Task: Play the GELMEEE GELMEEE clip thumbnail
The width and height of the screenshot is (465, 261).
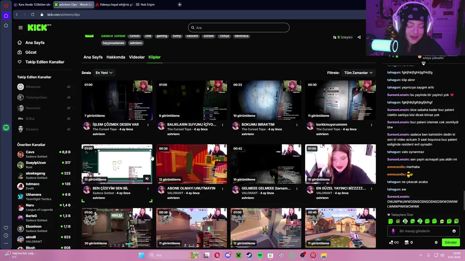Action: pos(266,164)
